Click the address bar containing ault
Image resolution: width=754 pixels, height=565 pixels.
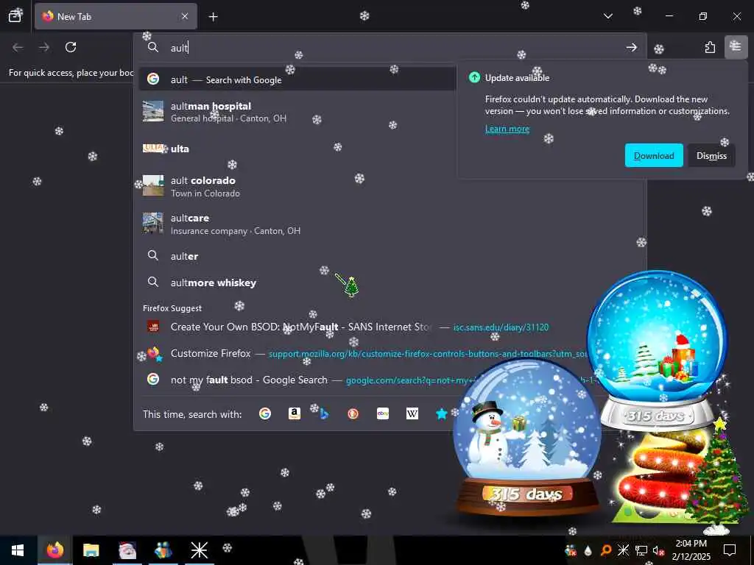[x=392, y=47]
